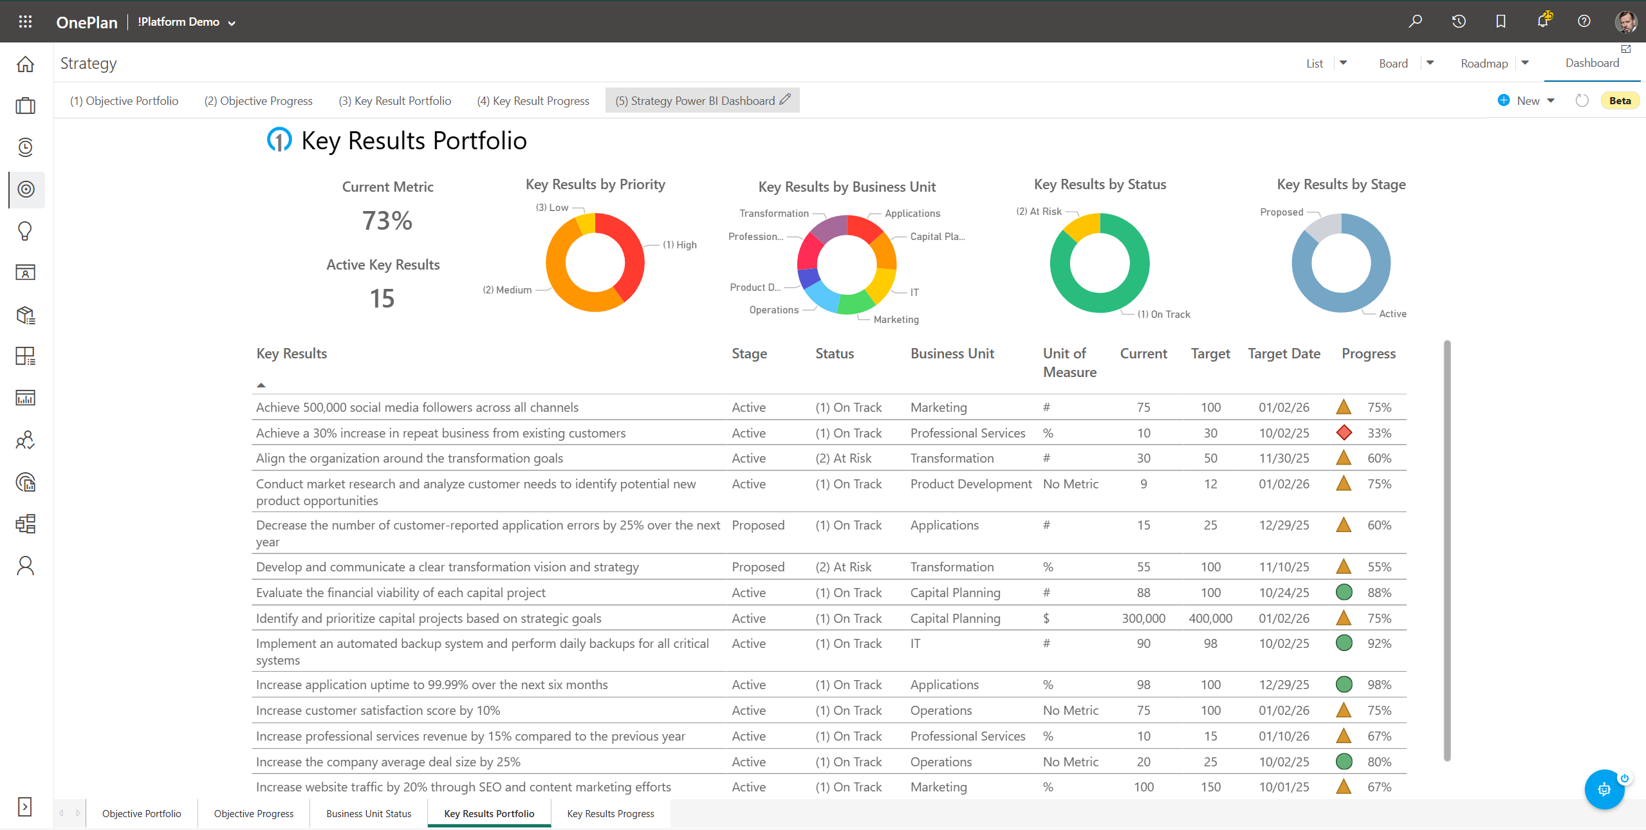Sort table by Progress column header
The width and height of the screenshot is (1646, 830).
coord(1368,353)
